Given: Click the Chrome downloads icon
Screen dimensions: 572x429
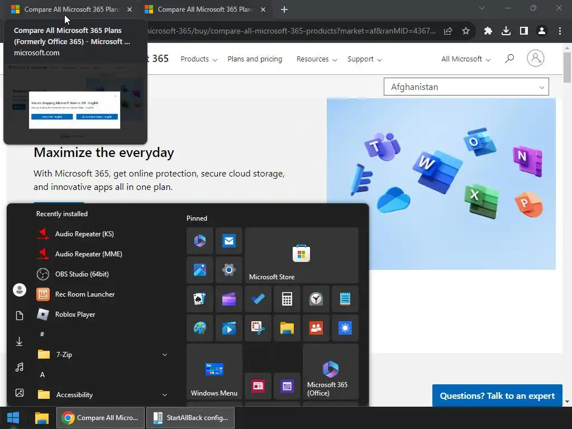Looking at the screenshot, I should click(x=506, y=31).
